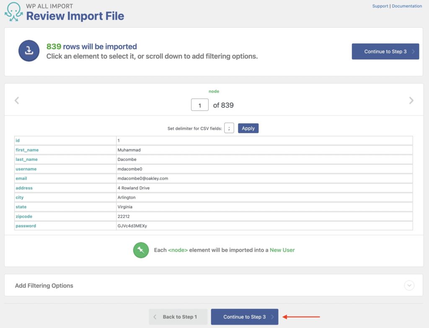Screen dimensions: 429x328
Task: Select the email field in the preview table
Action: [21, 178]
